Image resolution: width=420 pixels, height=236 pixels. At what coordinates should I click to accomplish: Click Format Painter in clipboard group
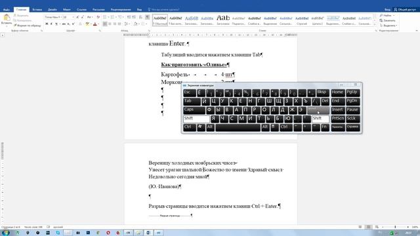tap(28, 26)
